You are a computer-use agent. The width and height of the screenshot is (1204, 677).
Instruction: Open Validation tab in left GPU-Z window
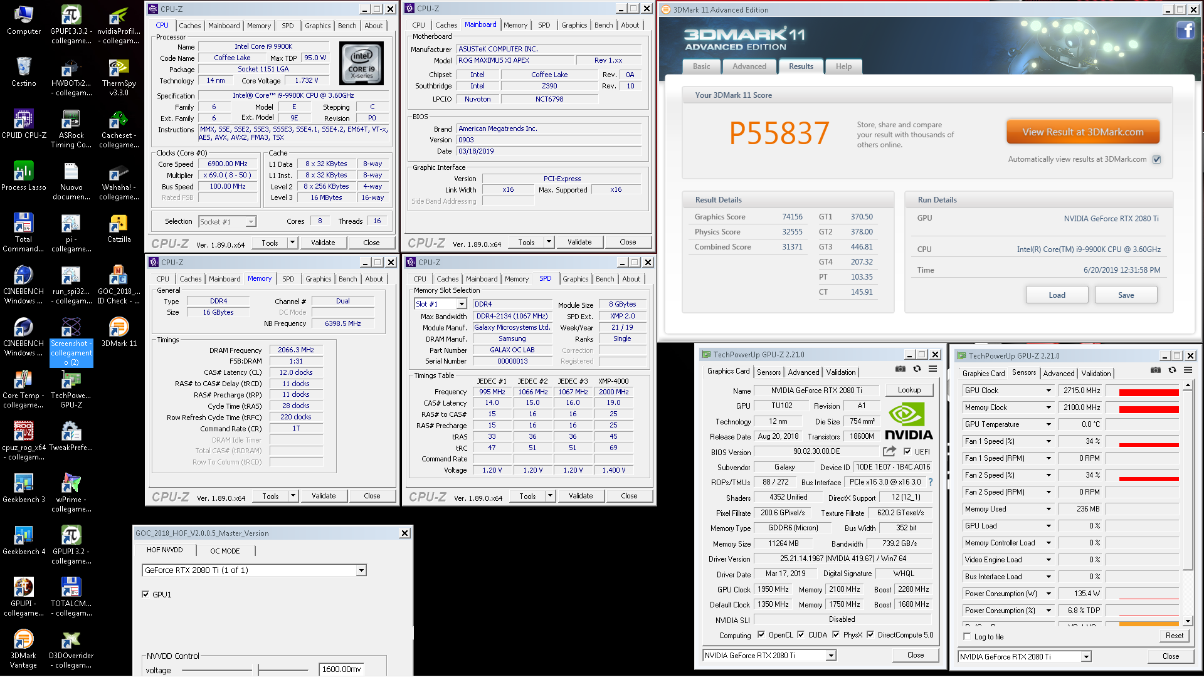pos(841,372)
